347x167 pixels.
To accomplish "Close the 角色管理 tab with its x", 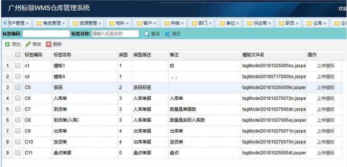I will pyautogui.click(x=63, y=23).
